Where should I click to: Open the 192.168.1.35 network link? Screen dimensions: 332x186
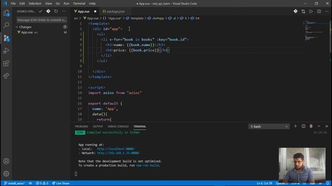click(x=118, y=153)
